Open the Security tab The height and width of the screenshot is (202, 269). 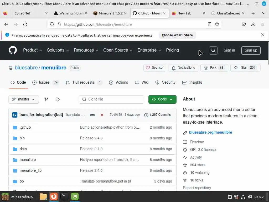pos(165,82)
